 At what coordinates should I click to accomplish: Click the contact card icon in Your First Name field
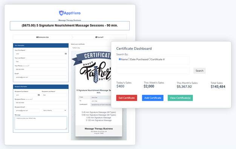pyautogui.click(x=66, y=54)
